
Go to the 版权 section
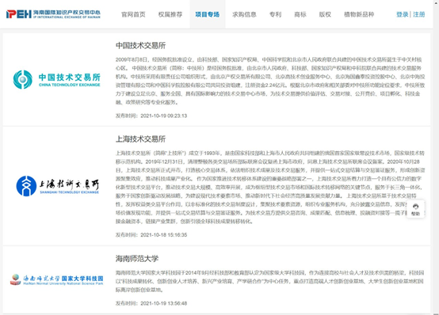325,14
